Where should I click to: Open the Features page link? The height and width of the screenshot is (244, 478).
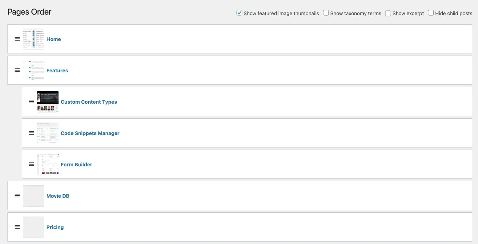point(57,71)
